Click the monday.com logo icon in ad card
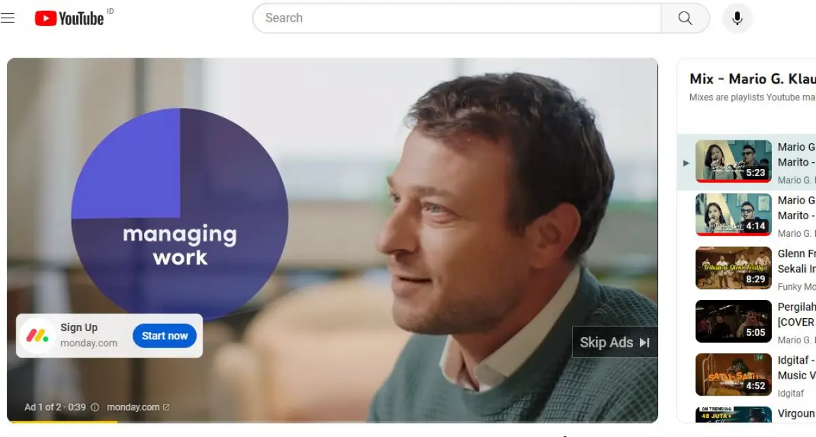 37,335
